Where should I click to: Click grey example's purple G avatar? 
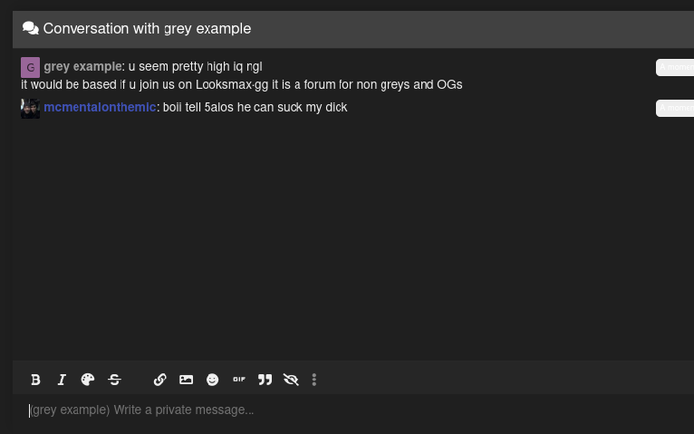click(30, 67)
